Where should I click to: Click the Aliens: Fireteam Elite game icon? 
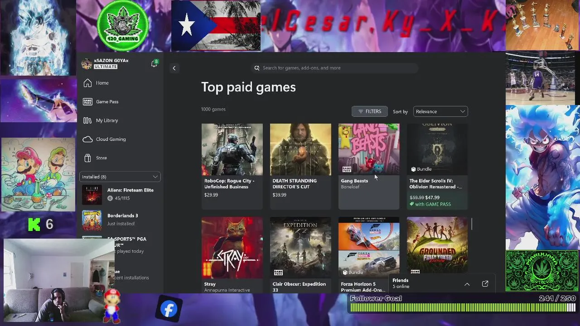point(92,195)
